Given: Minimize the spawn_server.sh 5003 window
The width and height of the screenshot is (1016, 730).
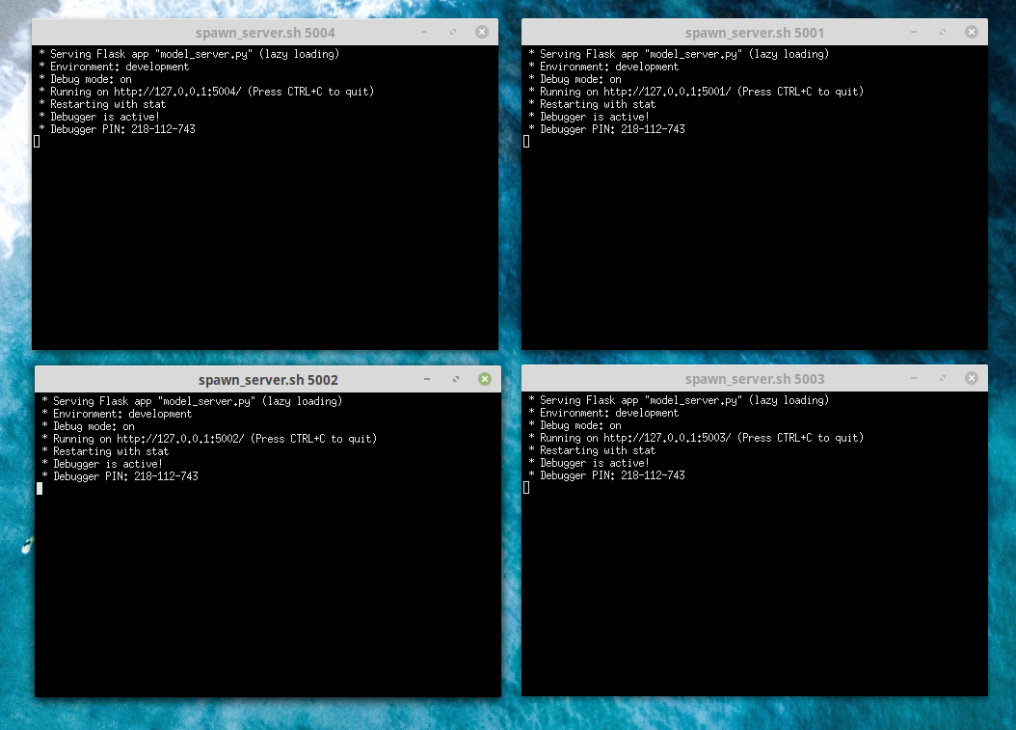Looking at the screenshot, I should 913,378.
